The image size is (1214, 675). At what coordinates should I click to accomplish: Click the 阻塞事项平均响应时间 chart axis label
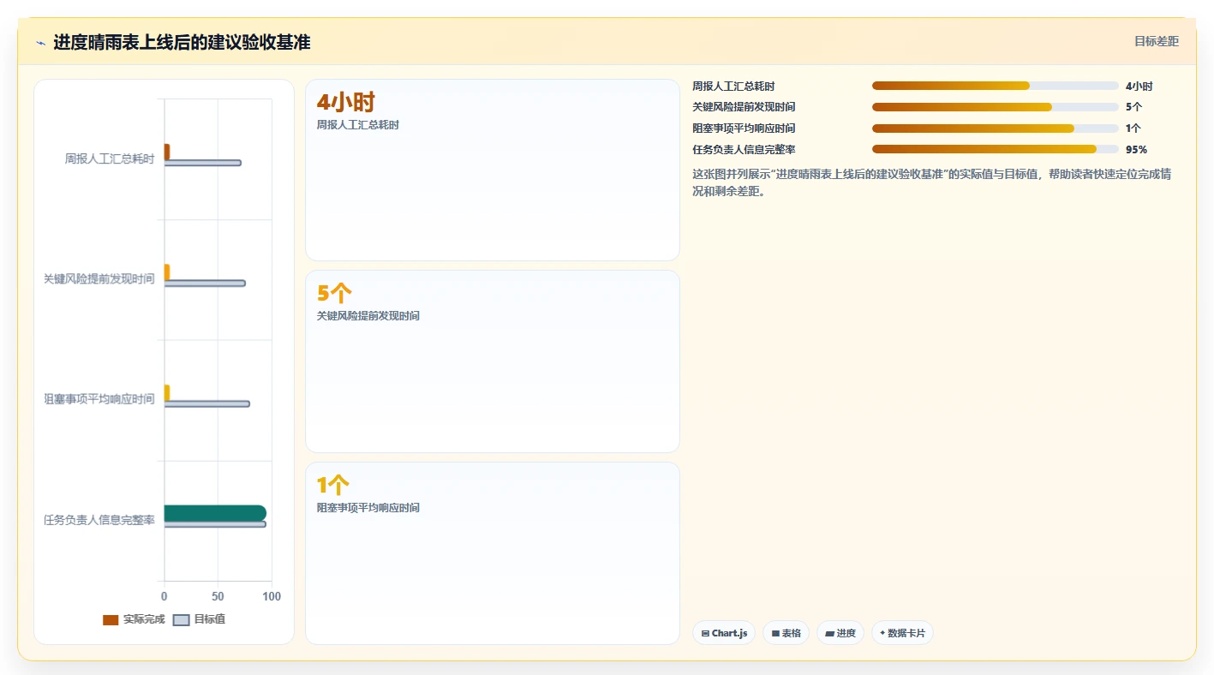99,399
